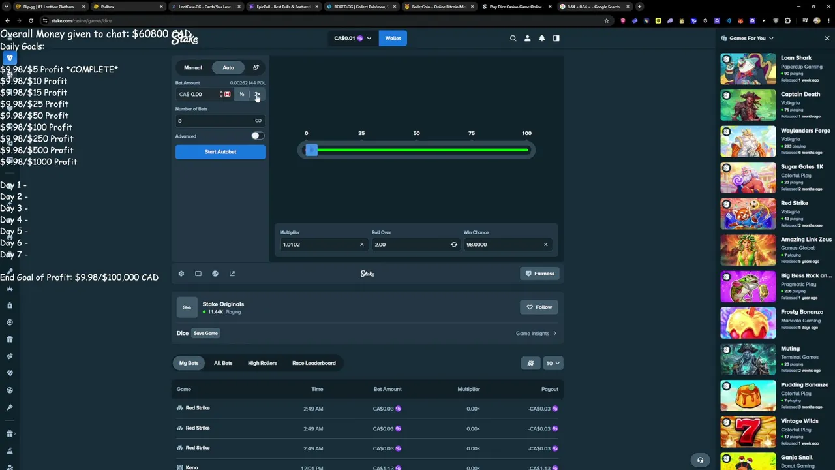Select the Manual betting tab
835x470 pixels.
coord(193,67)
